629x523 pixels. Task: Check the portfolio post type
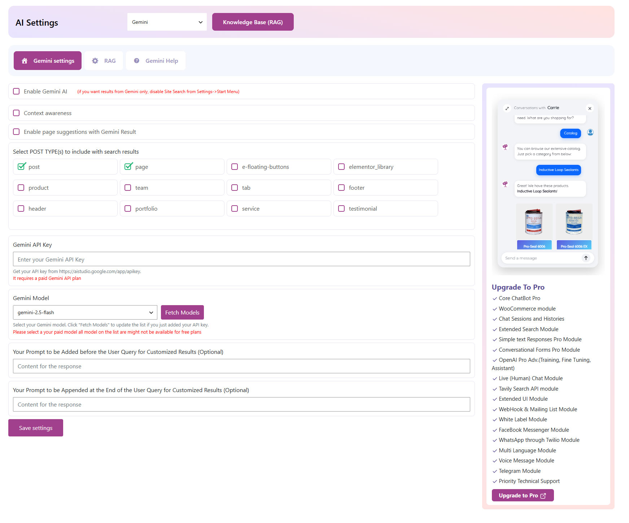(128, 208)
